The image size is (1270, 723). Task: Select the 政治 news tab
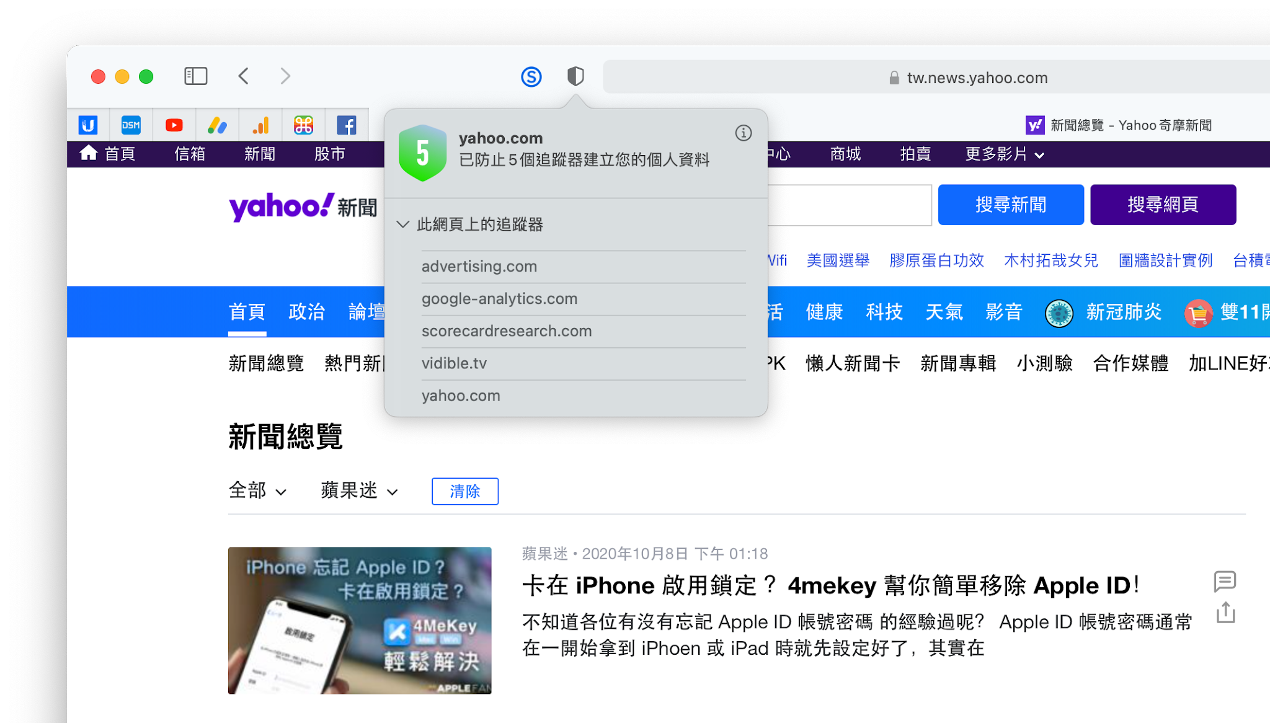click(306, 312)
